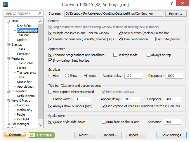Click the Export... button
Image resolution: width=191 pixels, height=142 pixels.
tap(176, 14)
